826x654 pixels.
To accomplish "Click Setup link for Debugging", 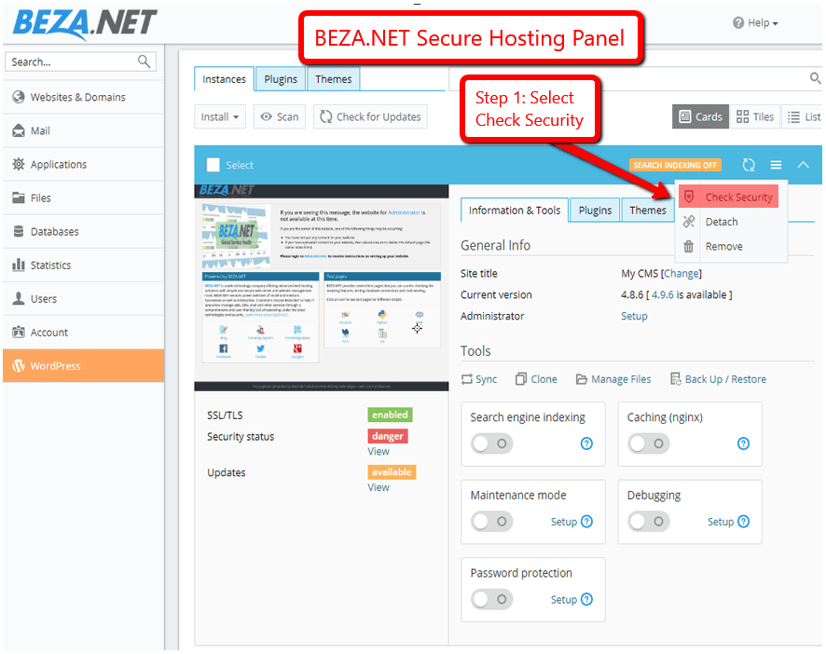I will pos(720,522).
